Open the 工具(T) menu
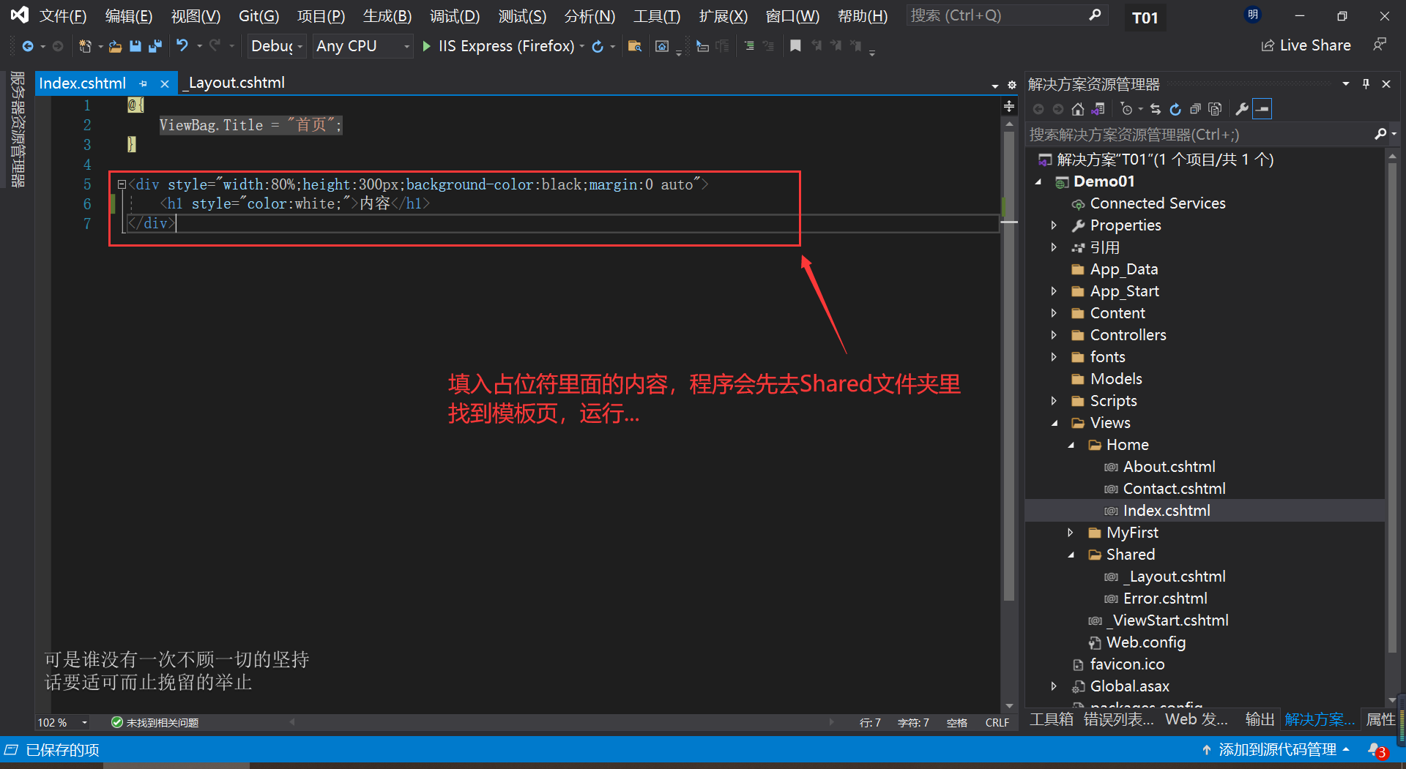Image resolution: width=1406 pixels, height=769 pixels. [x=657, y=16]
